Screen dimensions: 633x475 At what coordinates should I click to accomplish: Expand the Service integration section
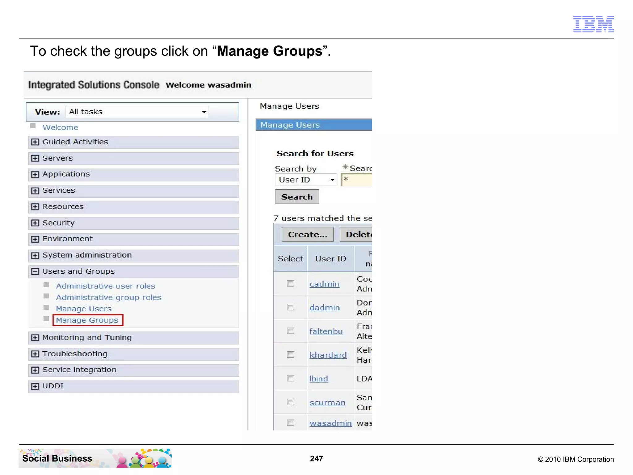35,370
